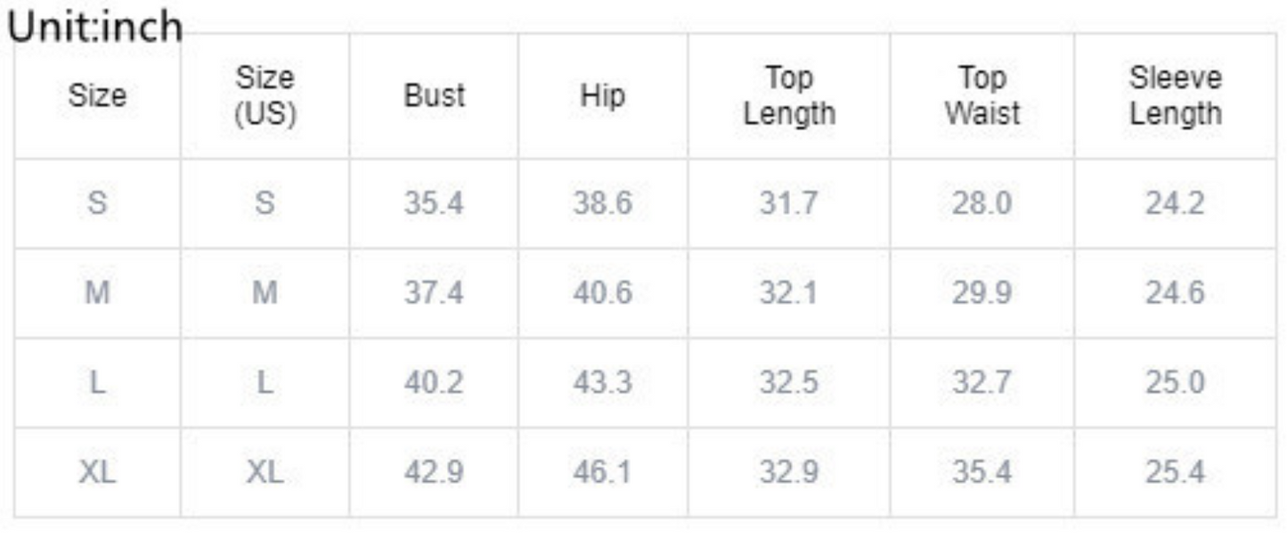Select the 29.9 top waist cell
Image resolution: width=1287 pixels, height=538 pixels.
pyautogui.click(x=982, y=293)
